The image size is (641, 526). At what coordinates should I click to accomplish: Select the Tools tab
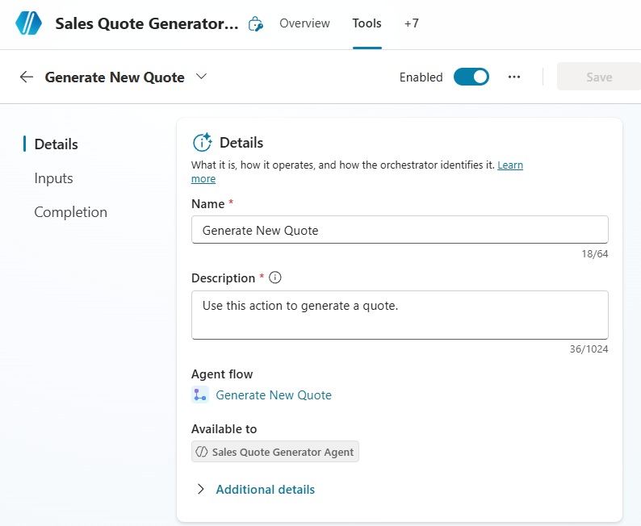pos(367,23)
